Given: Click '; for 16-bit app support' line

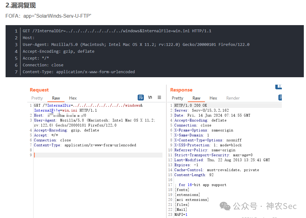Looking at the screenshot, I should tap(200, 185).
